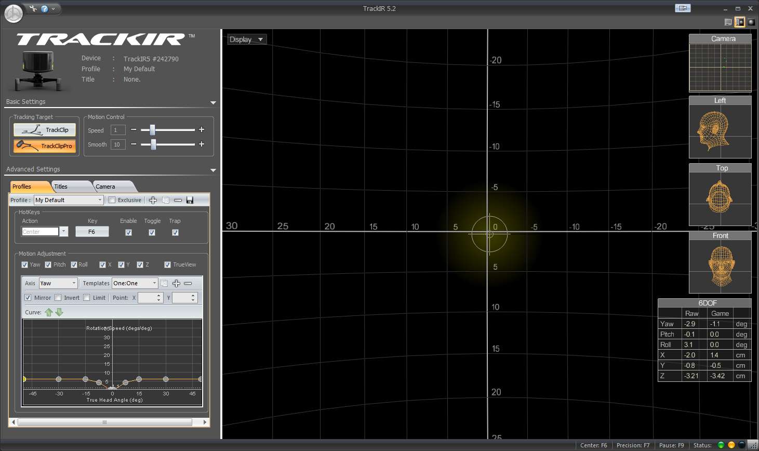Image resolution: width=759 pixels, height=451 pixels.
Task: Open the Profile dropdown showing My Default
Action: pyautogui.click(x=69, y=200)
